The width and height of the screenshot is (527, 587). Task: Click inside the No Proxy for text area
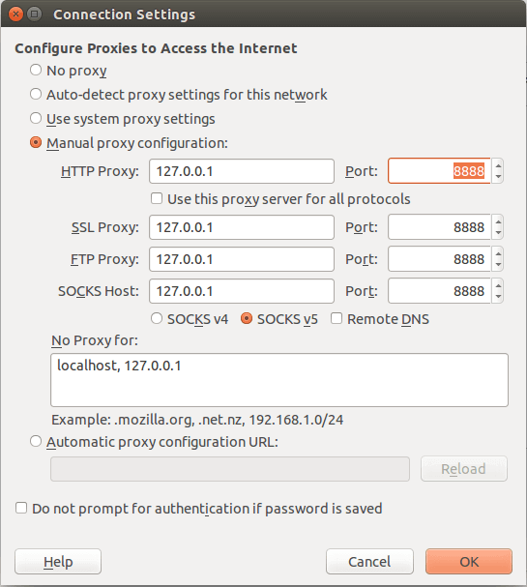[x=279, y=380]
